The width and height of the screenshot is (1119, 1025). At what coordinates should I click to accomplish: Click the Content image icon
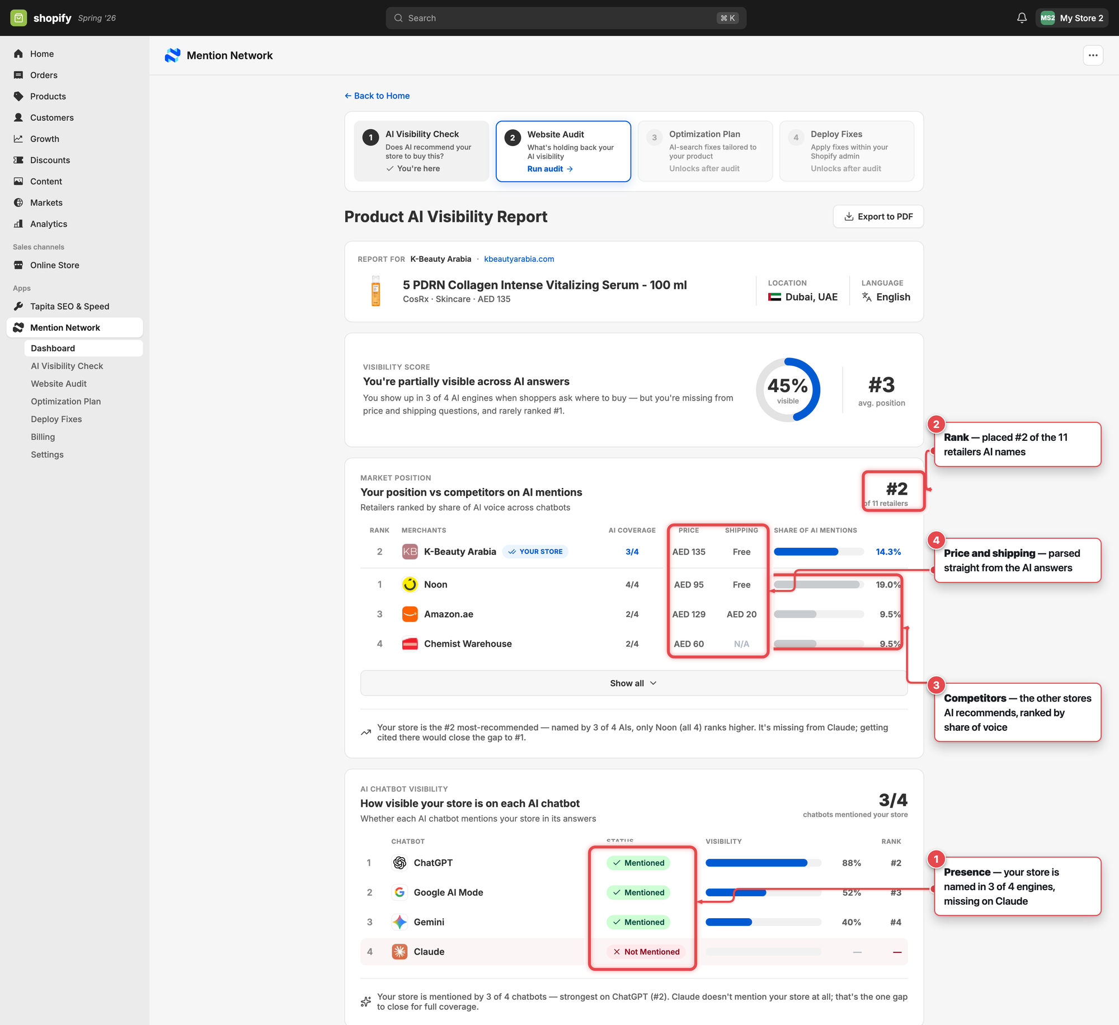tap(18, 181)
